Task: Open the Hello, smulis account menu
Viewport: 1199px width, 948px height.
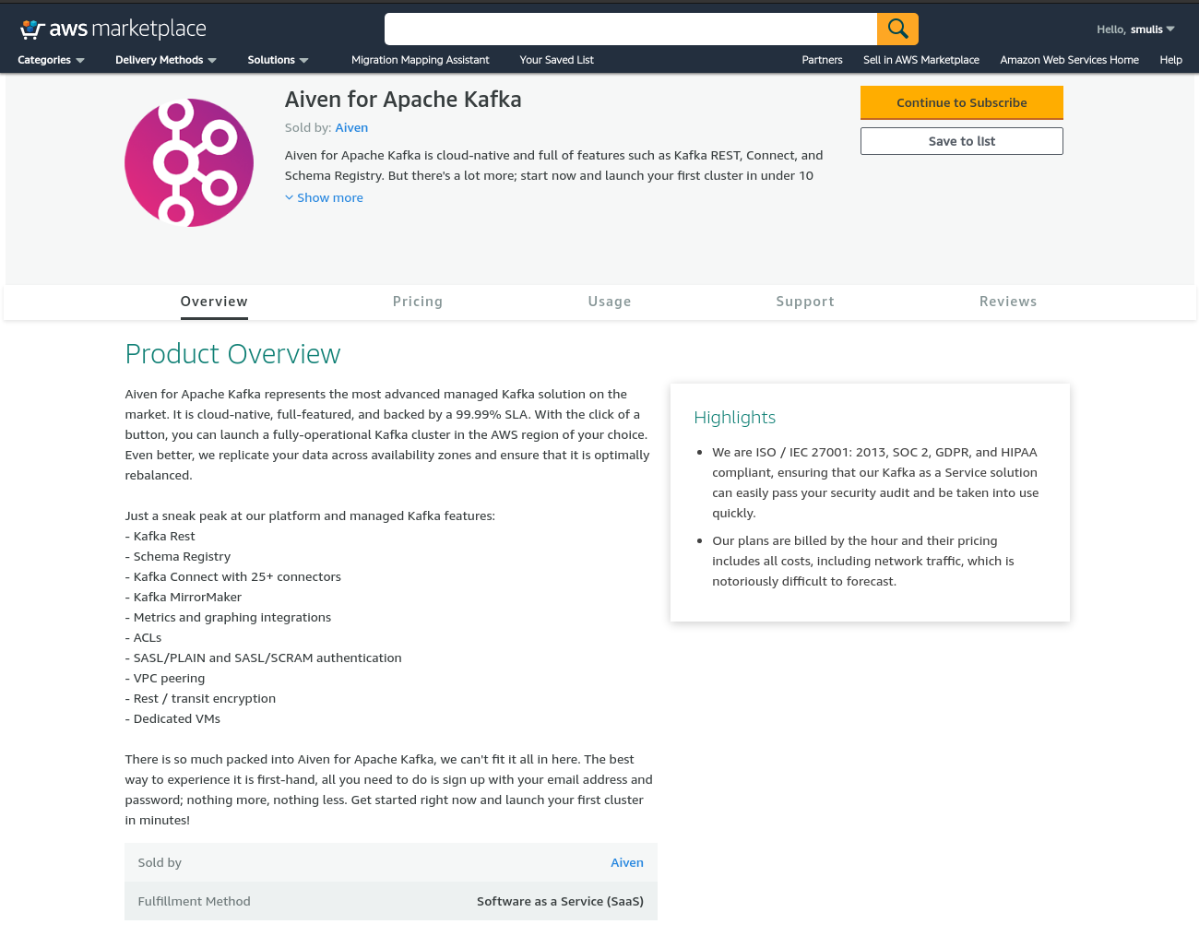Action: [1133, 29]
